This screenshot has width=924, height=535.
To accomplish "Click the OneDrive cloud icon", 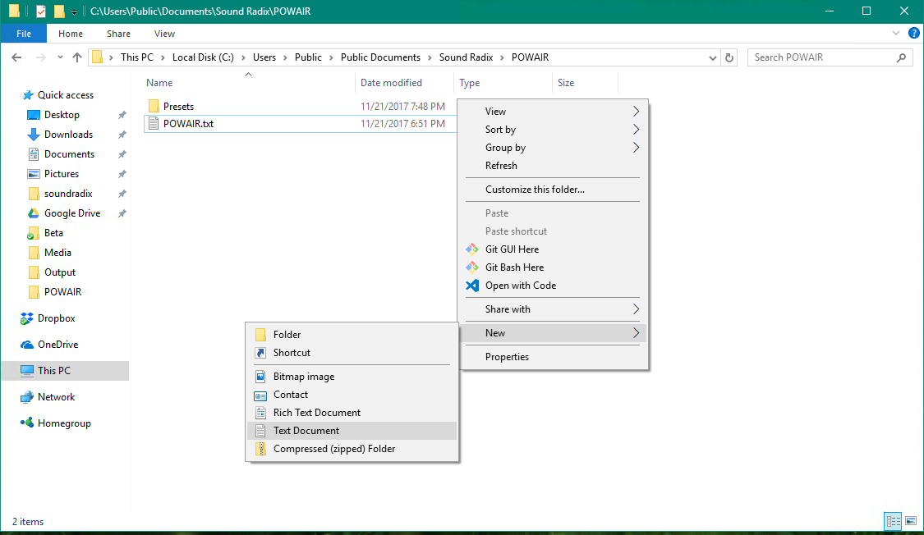I will [x=26, y=345].
